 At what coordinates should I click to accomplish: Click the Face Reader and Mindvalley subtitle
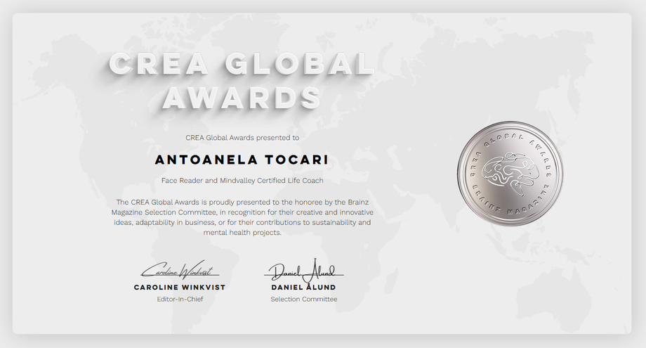click(x=242, y=181)
